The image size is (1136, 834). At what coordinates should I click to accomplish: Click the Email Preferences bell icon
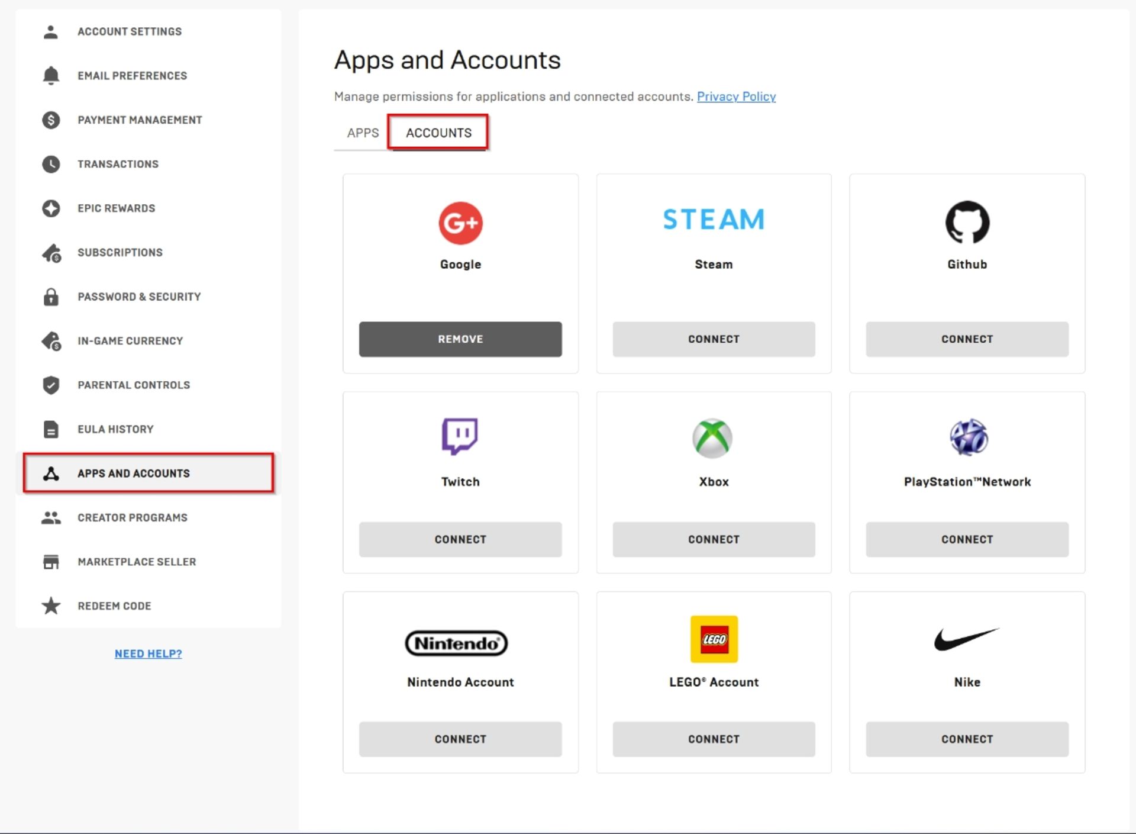(51, 76)
